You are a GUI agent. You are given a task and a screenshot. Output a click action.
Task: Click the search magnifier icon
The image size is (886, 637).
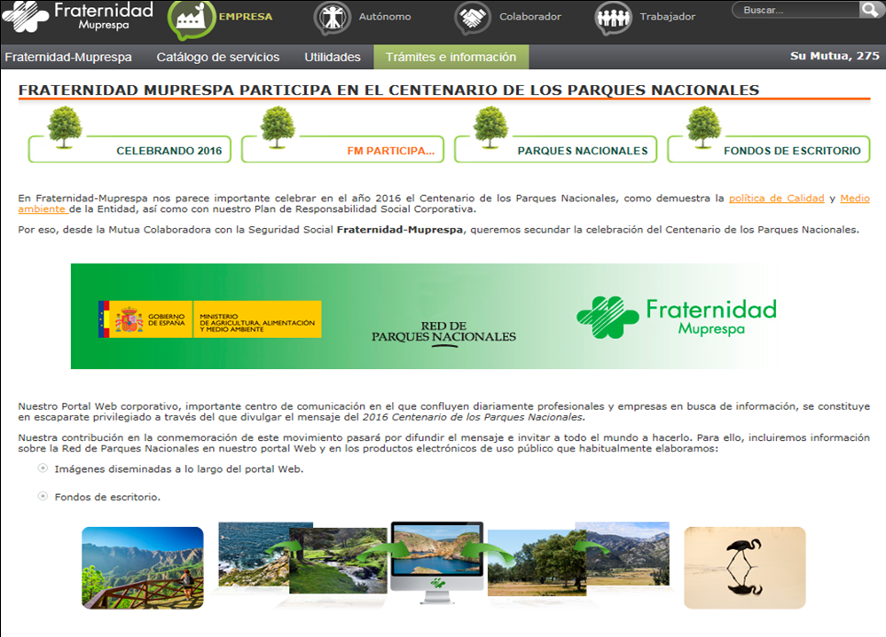click(x=870, y=10)
